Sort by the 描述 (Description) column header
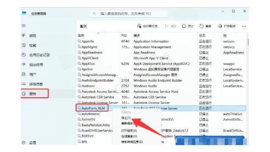The image size is (270, 152). (x=137, y=36)
